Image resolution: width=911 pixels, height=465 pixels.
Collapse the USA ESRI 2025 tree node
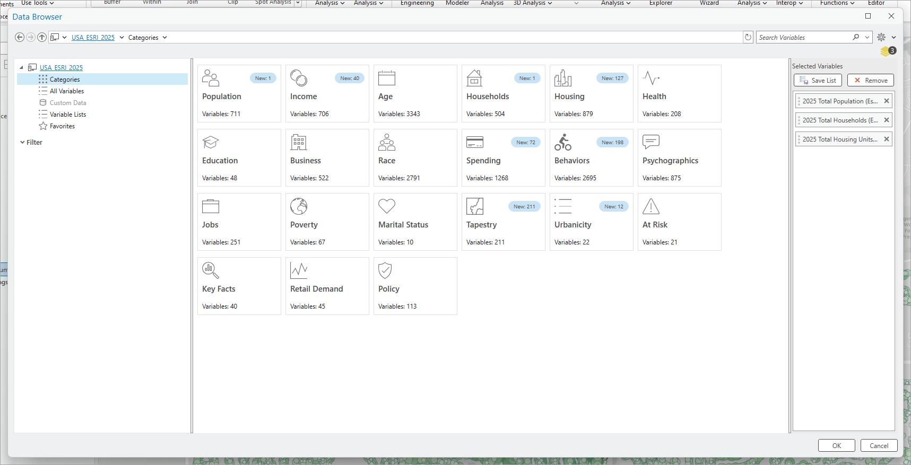21,67
